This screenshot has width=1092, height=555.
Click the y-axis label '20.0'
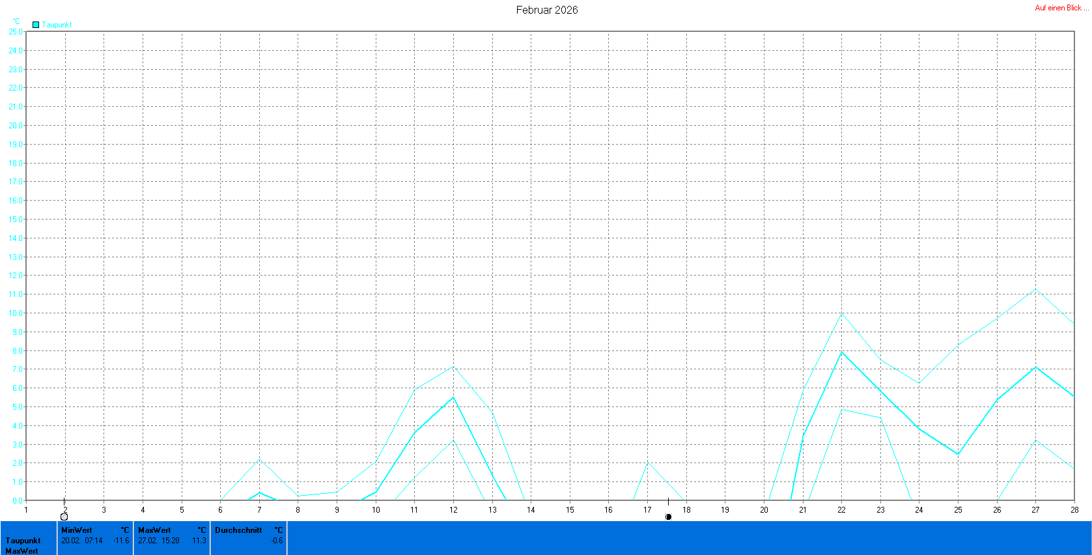tap(16, 125)
